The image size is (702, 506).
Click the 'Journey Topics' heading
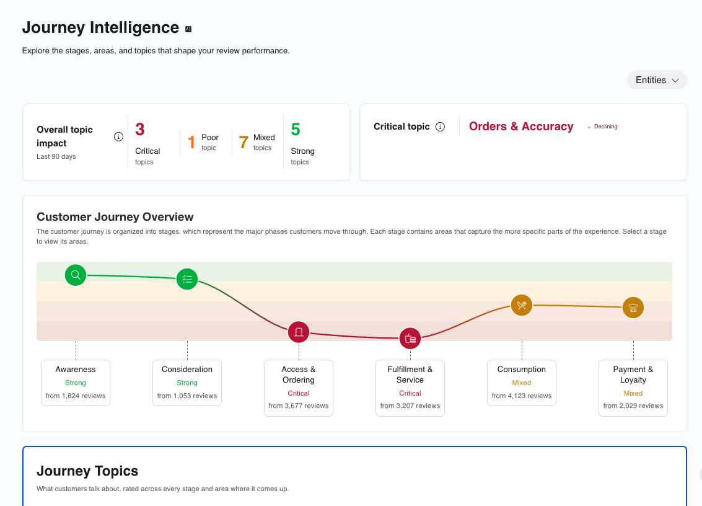pyautogui.click(x=87, y=471)
